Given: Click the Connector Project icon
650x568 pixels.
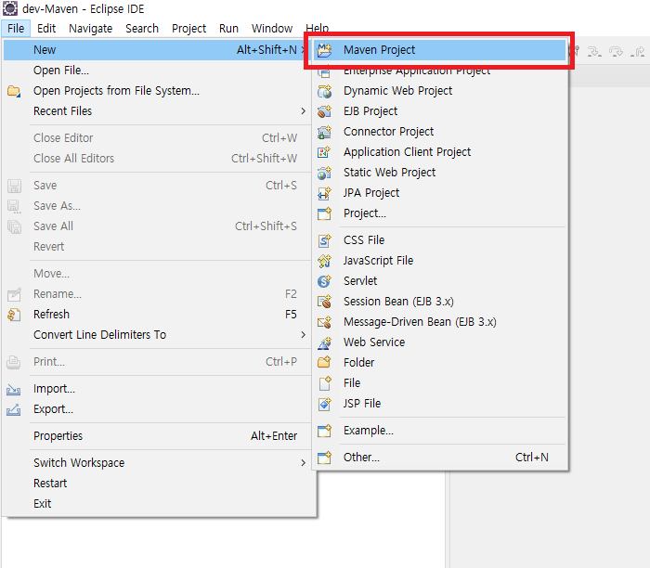Looking at the screenshot, I should [324, 132].
